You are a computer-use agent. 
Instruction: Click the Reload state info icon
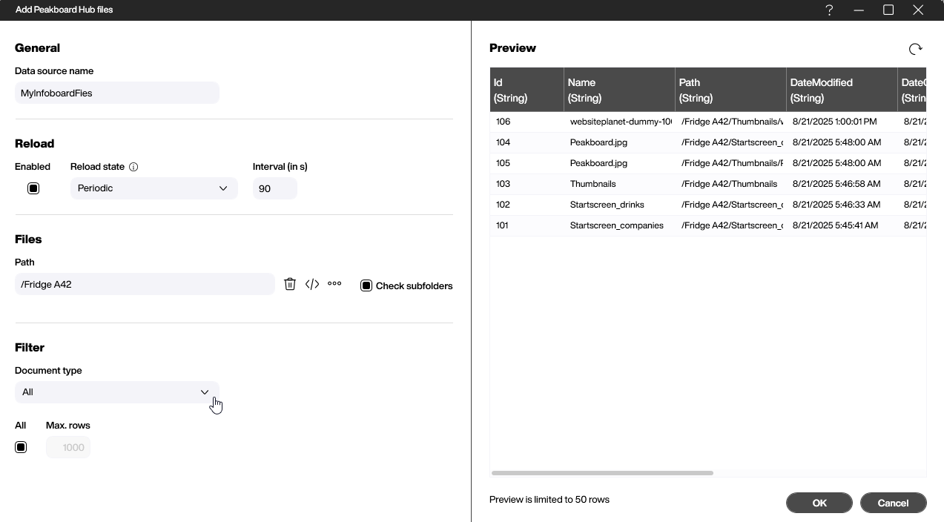[133, 167]
